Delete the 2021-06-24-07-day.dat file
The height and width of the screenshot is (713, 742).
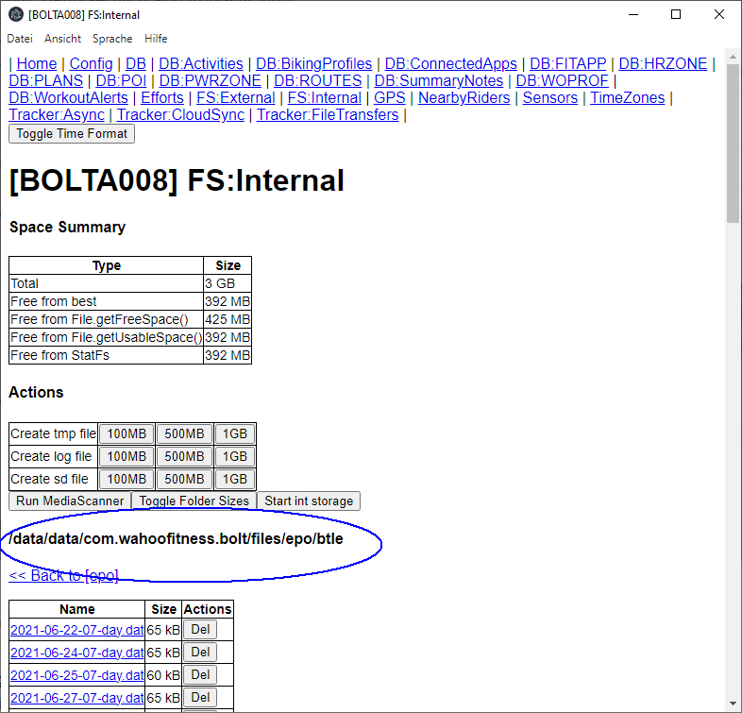(x=200, y=653)
